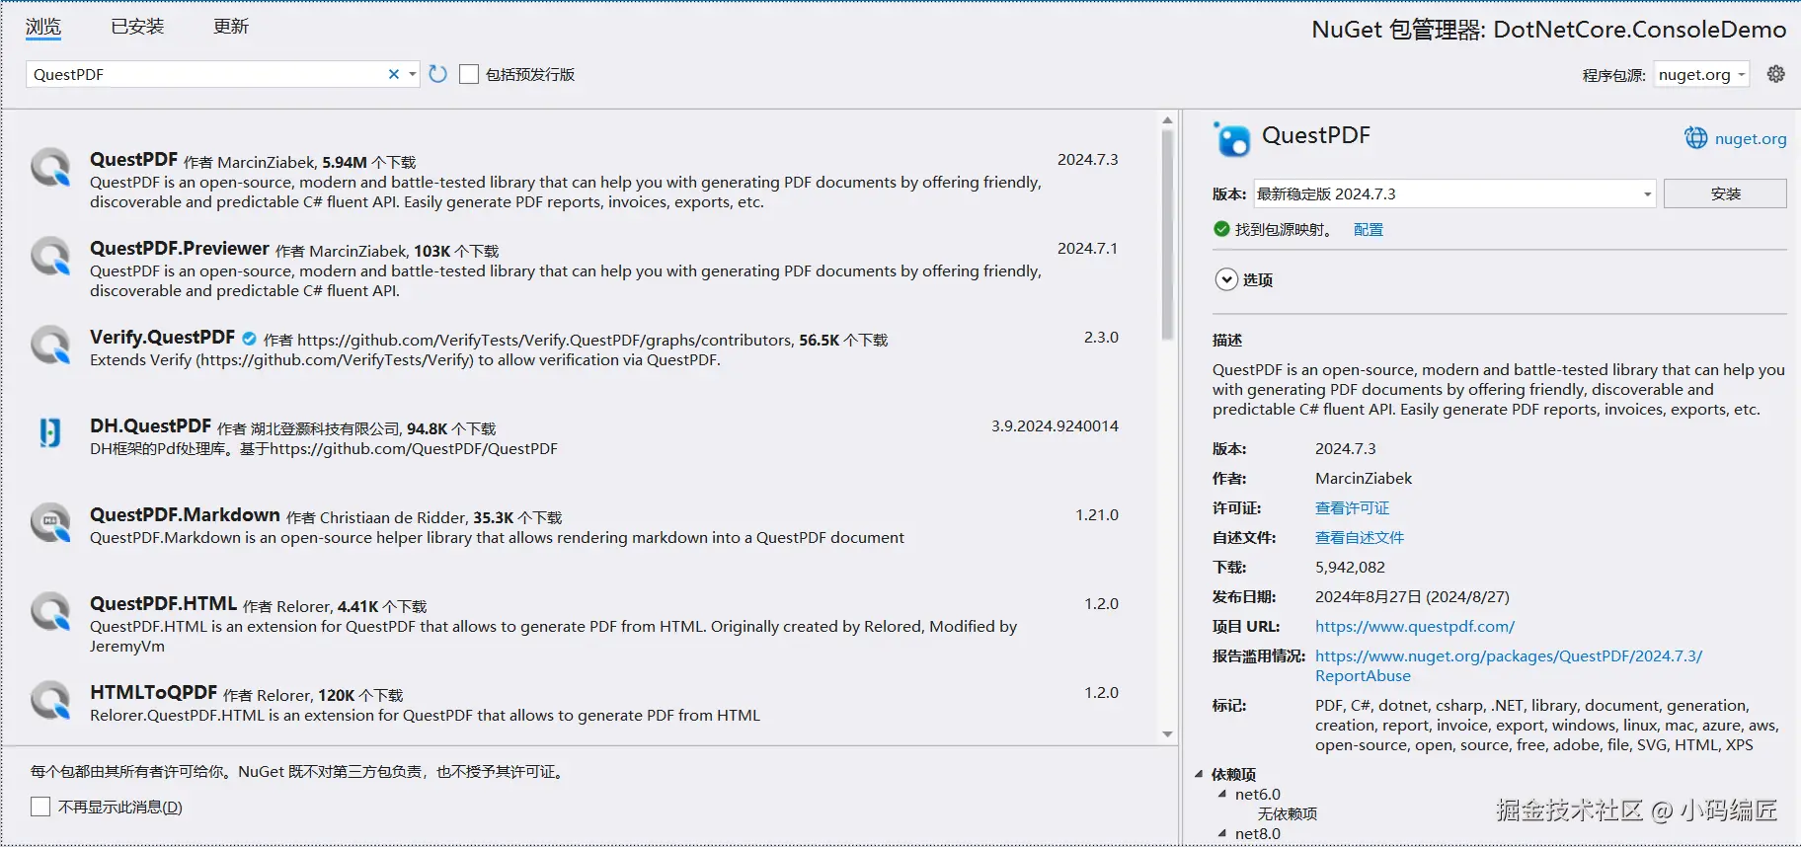Image resolution: width=1801 pixels, height=847 pixels.
Task: Click the list scrollbar down arrow
Action: click(x=1167, y=733)
